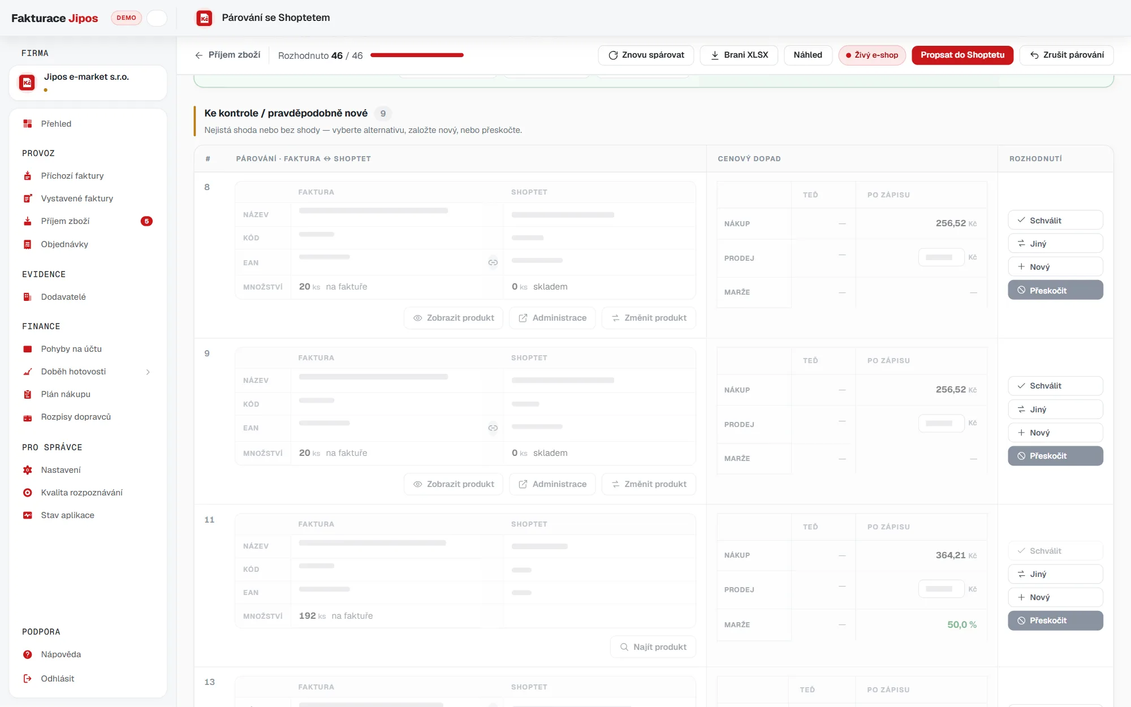Viewport: 1131px width, 707px height.
Task: Create Nový product for row 11
Action: (x=1055, y=597)
